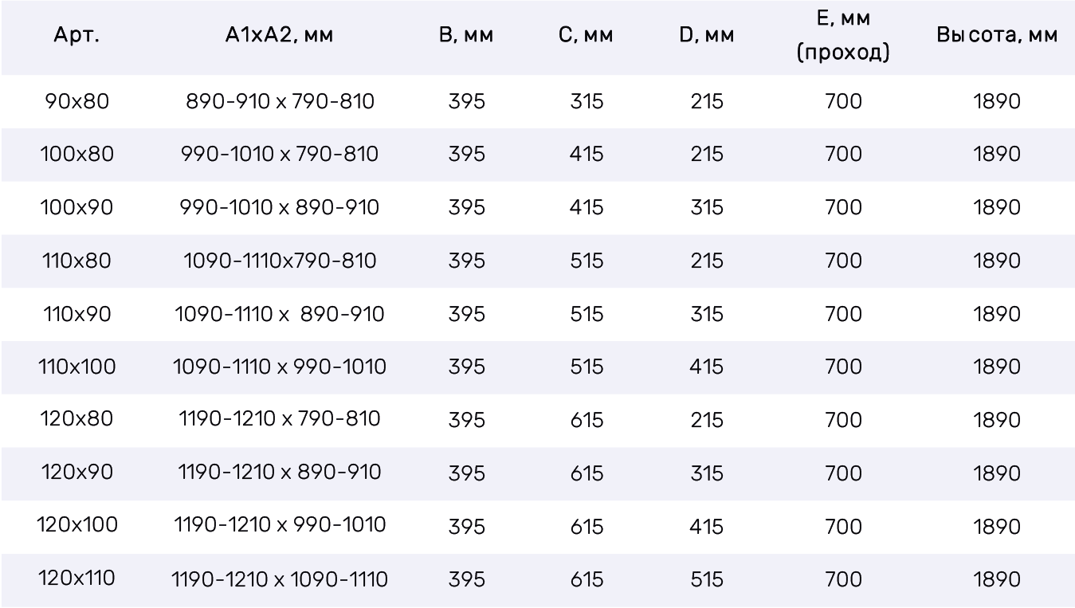Click article cell 90x80

click(x=77, y=102)
